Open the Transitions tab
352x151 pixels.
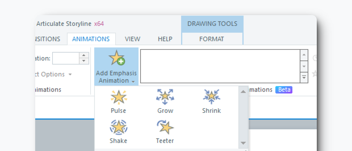pyautogui.click(x=48, y=39)
